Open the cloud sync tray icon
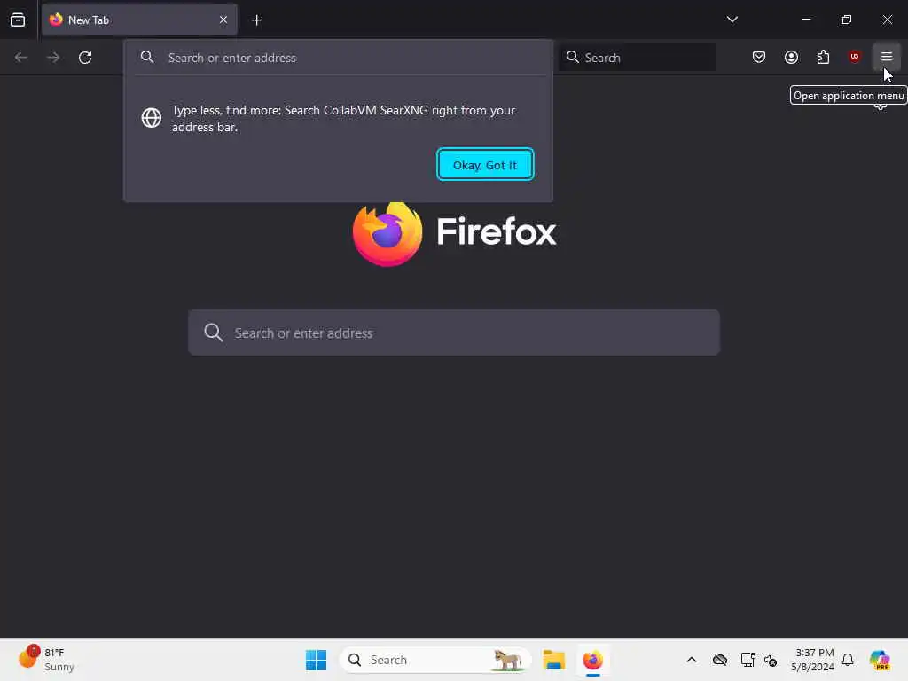908x681 pixels. pos(720,660)
